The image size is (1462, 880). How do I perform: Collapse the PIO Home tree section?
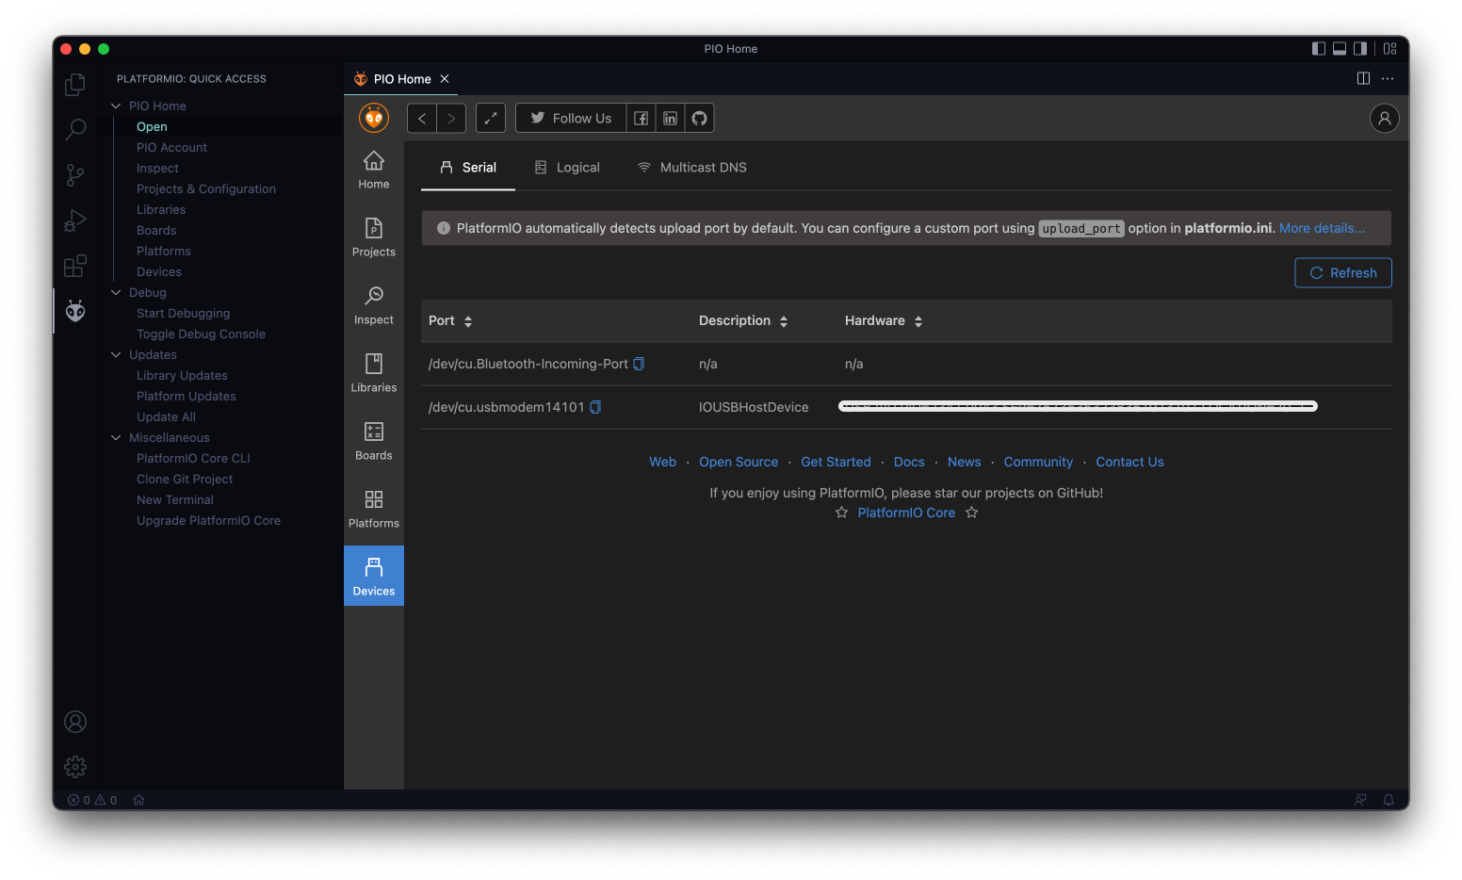tap(117, 106)
